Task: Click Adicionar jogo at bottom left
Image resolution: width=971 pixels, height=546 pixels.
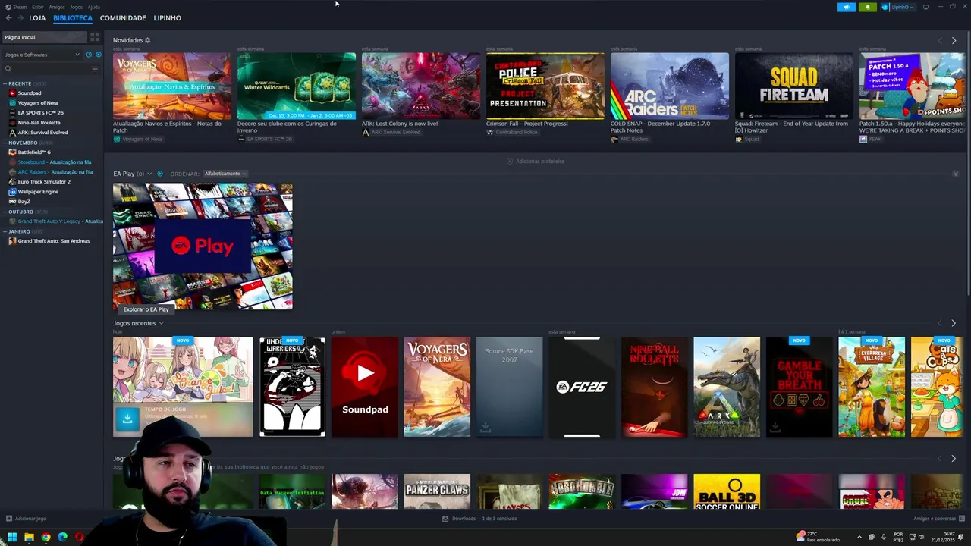Action: pos(27,519)
